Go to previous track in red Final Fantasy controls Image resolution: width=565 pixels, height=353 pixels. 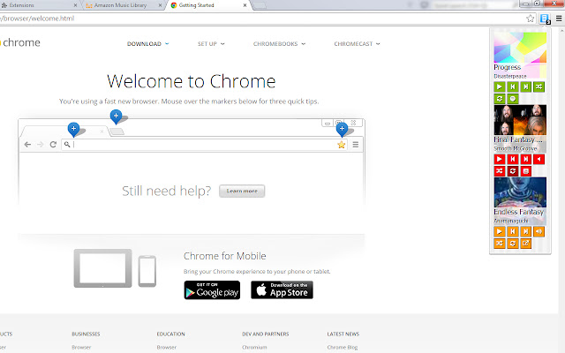pyautogui.click(x=513, y=159)
